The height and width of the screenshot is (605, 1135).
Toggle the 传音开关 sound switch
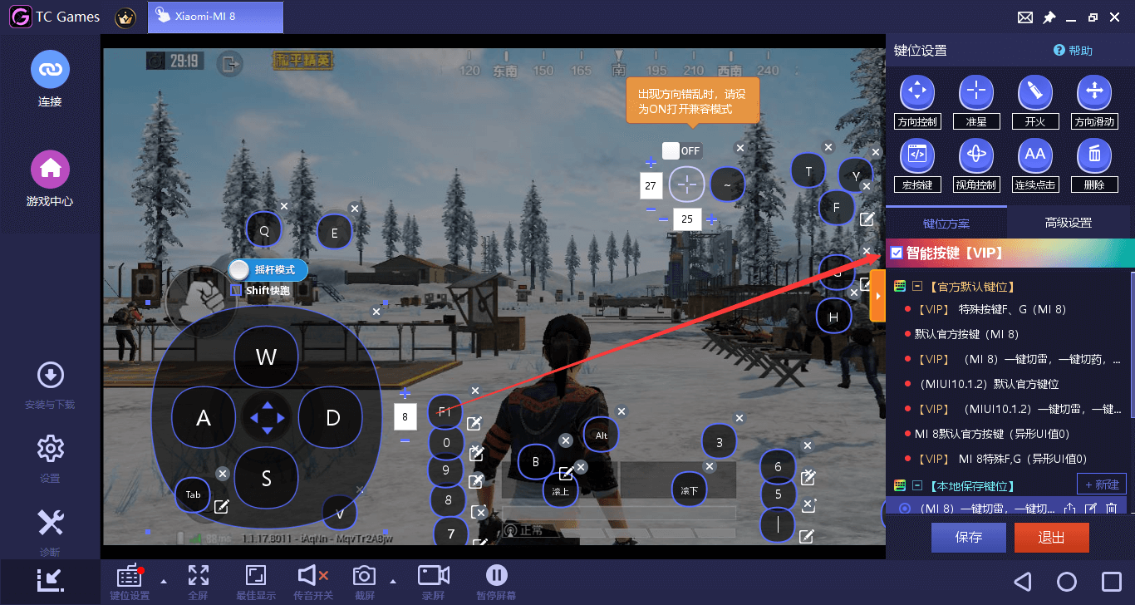(x=313, y=583)
